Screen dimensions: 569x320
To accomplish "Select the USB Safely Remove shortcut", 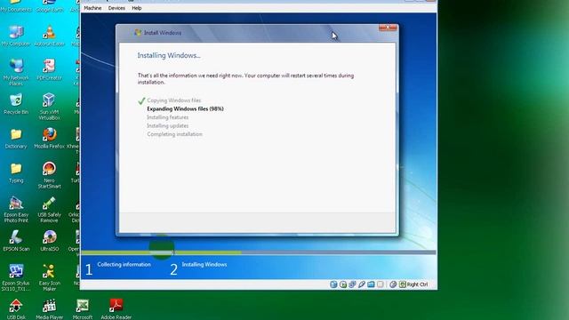I will 50,210.
